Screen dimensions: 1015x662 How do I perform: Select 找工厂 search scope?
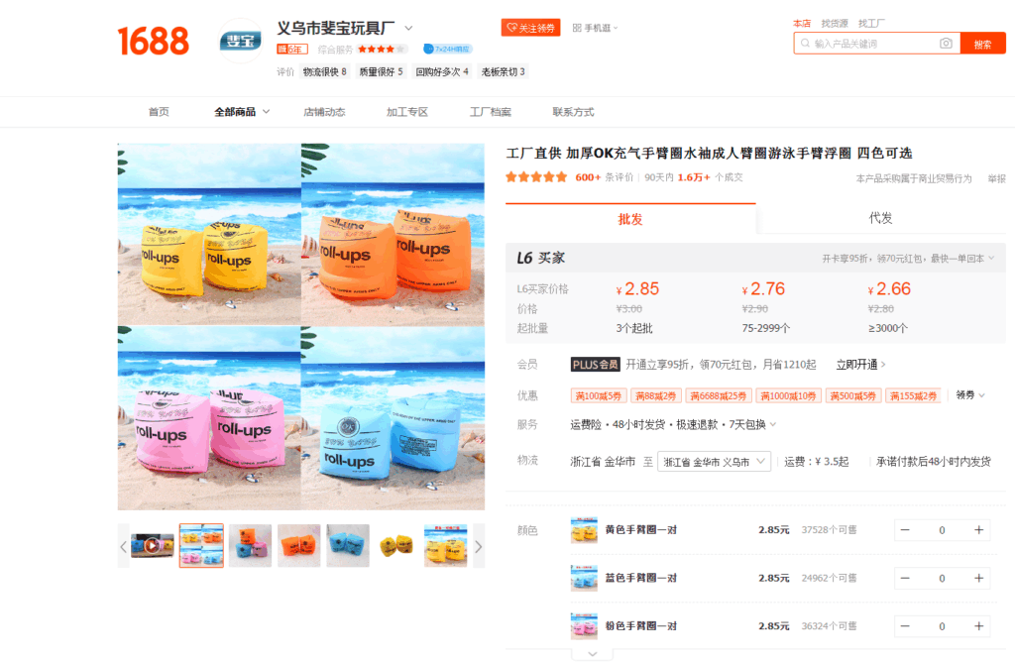coord(871,24)
